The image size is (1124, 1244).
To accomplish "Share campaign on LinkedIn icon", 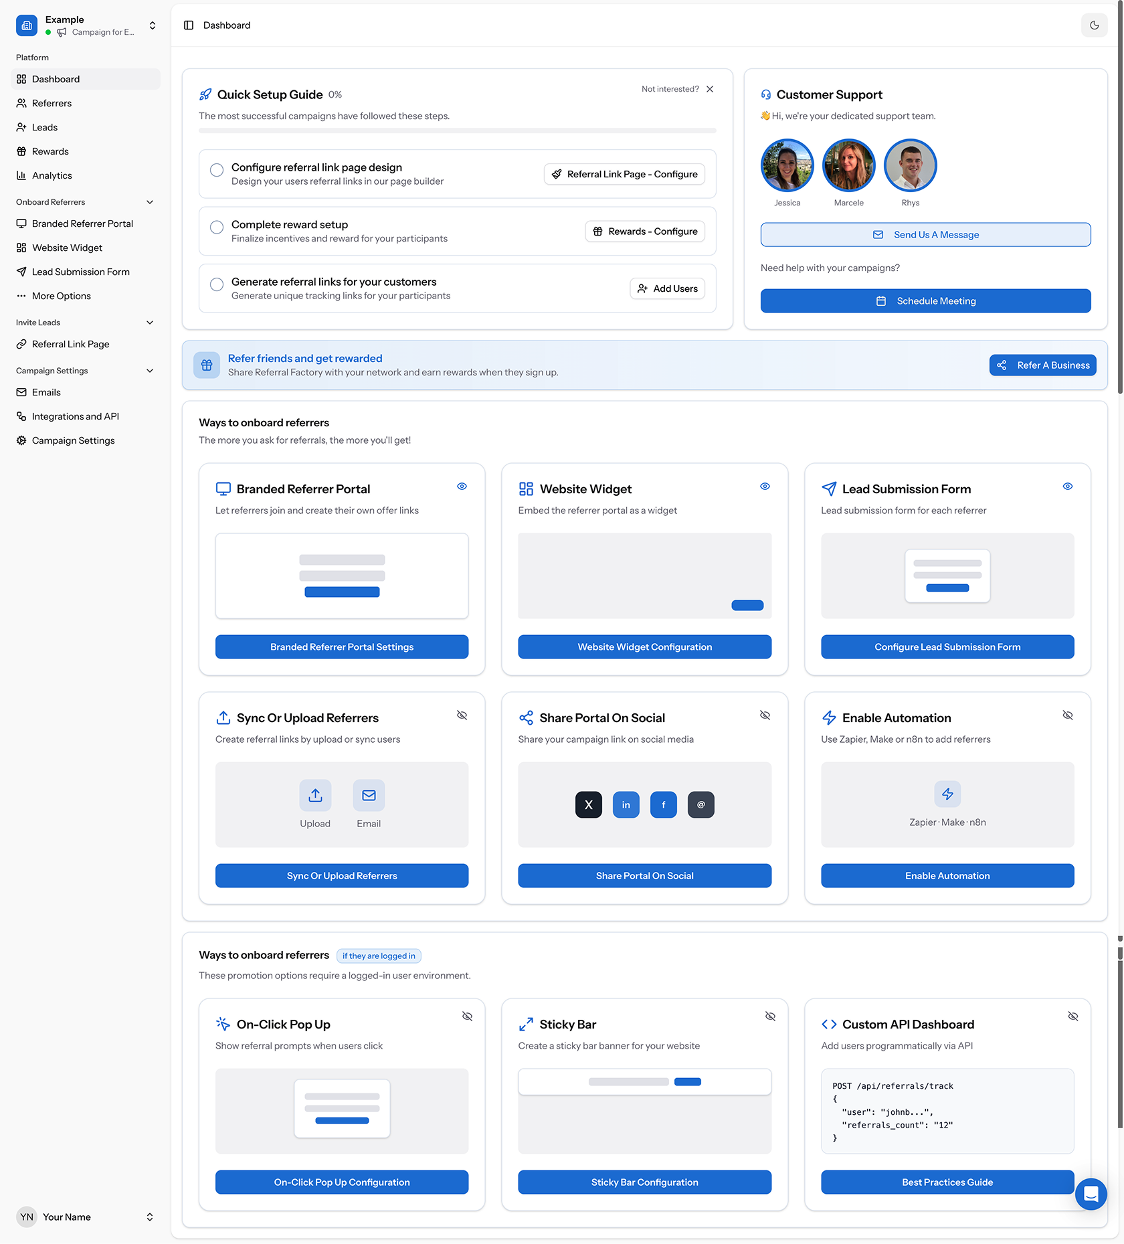I will [x=626, y=804].
